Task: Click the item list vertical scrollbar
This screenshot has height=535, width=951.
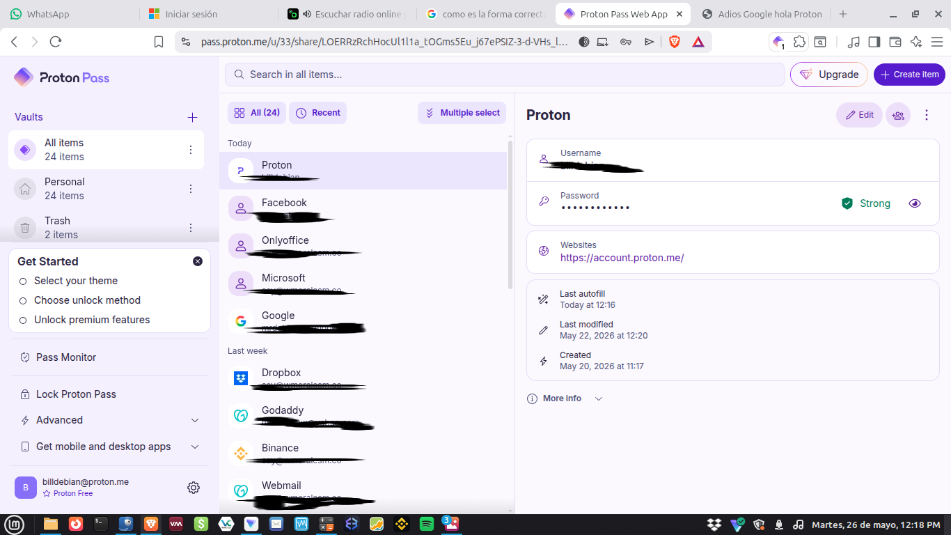Action: point(510,216)
